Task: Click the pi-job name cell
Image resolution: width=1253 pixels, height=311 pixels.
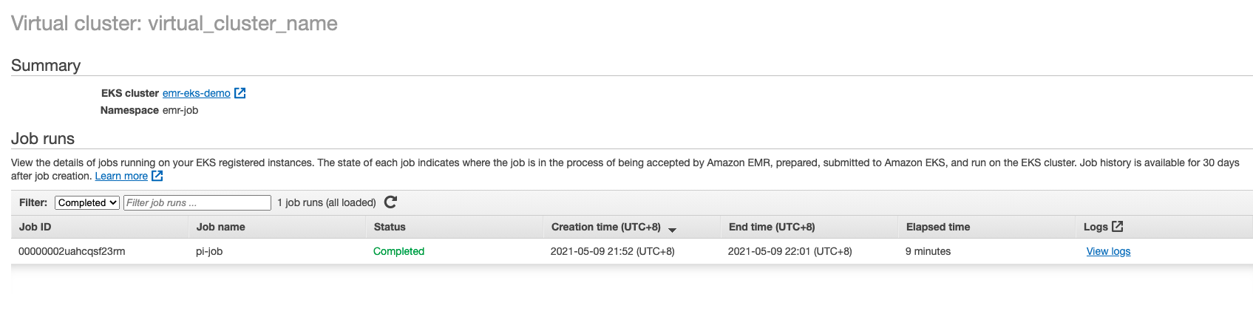Action: (x=209, y=251)
